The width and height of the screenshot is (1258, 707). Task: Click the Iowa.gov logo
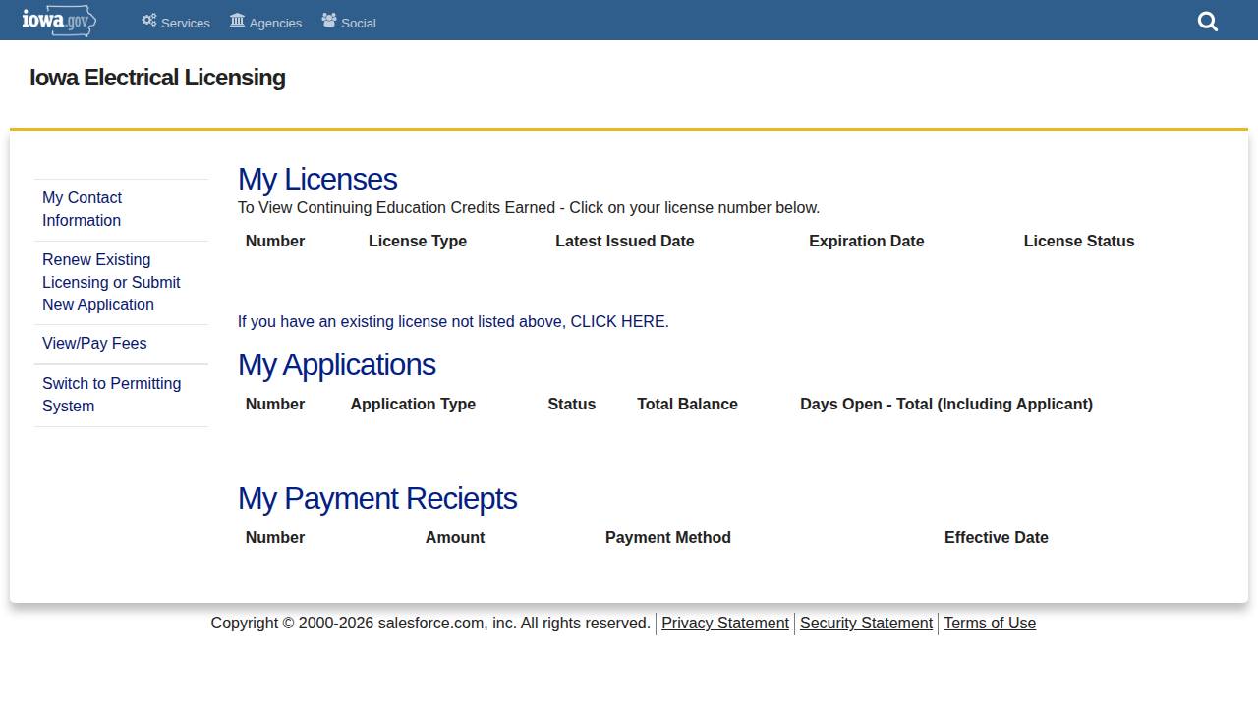(58, 20)
